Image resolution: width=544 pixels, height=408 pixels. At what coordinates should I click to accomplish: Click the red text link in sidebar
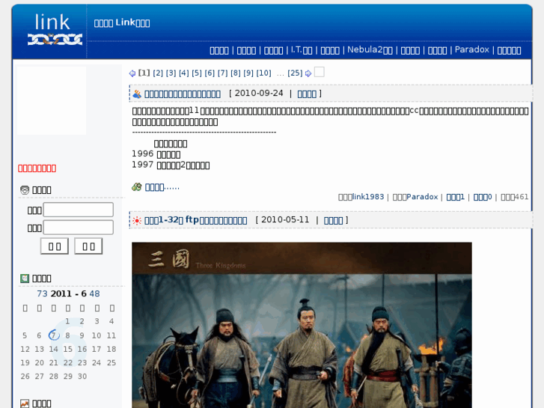37,168
